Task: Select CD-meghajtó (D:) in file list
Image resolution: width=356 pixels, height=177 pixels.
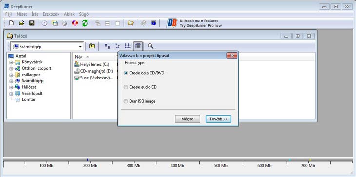Action: pos(94,71)
